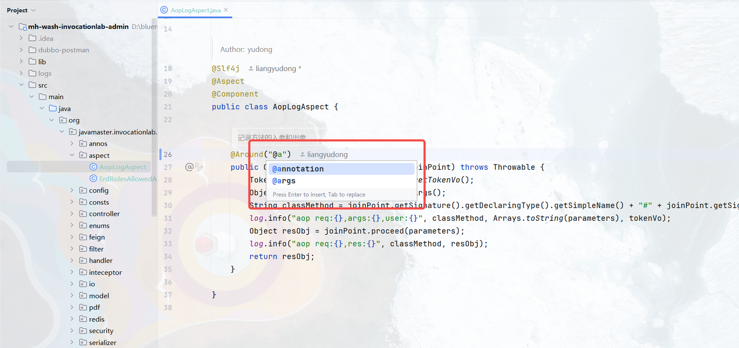Click the annos package icon
Image resolution: width=739 pixels, height=348 pixels.
tap(84, 143)
